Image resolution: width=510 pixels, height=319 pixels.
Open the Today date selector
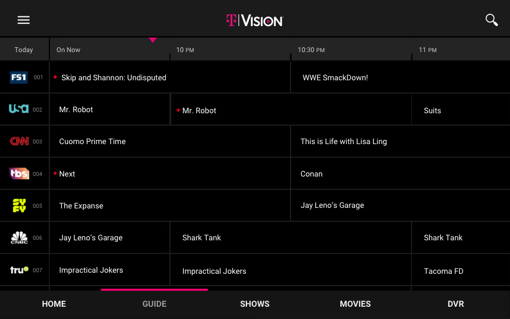coord(24,50)
